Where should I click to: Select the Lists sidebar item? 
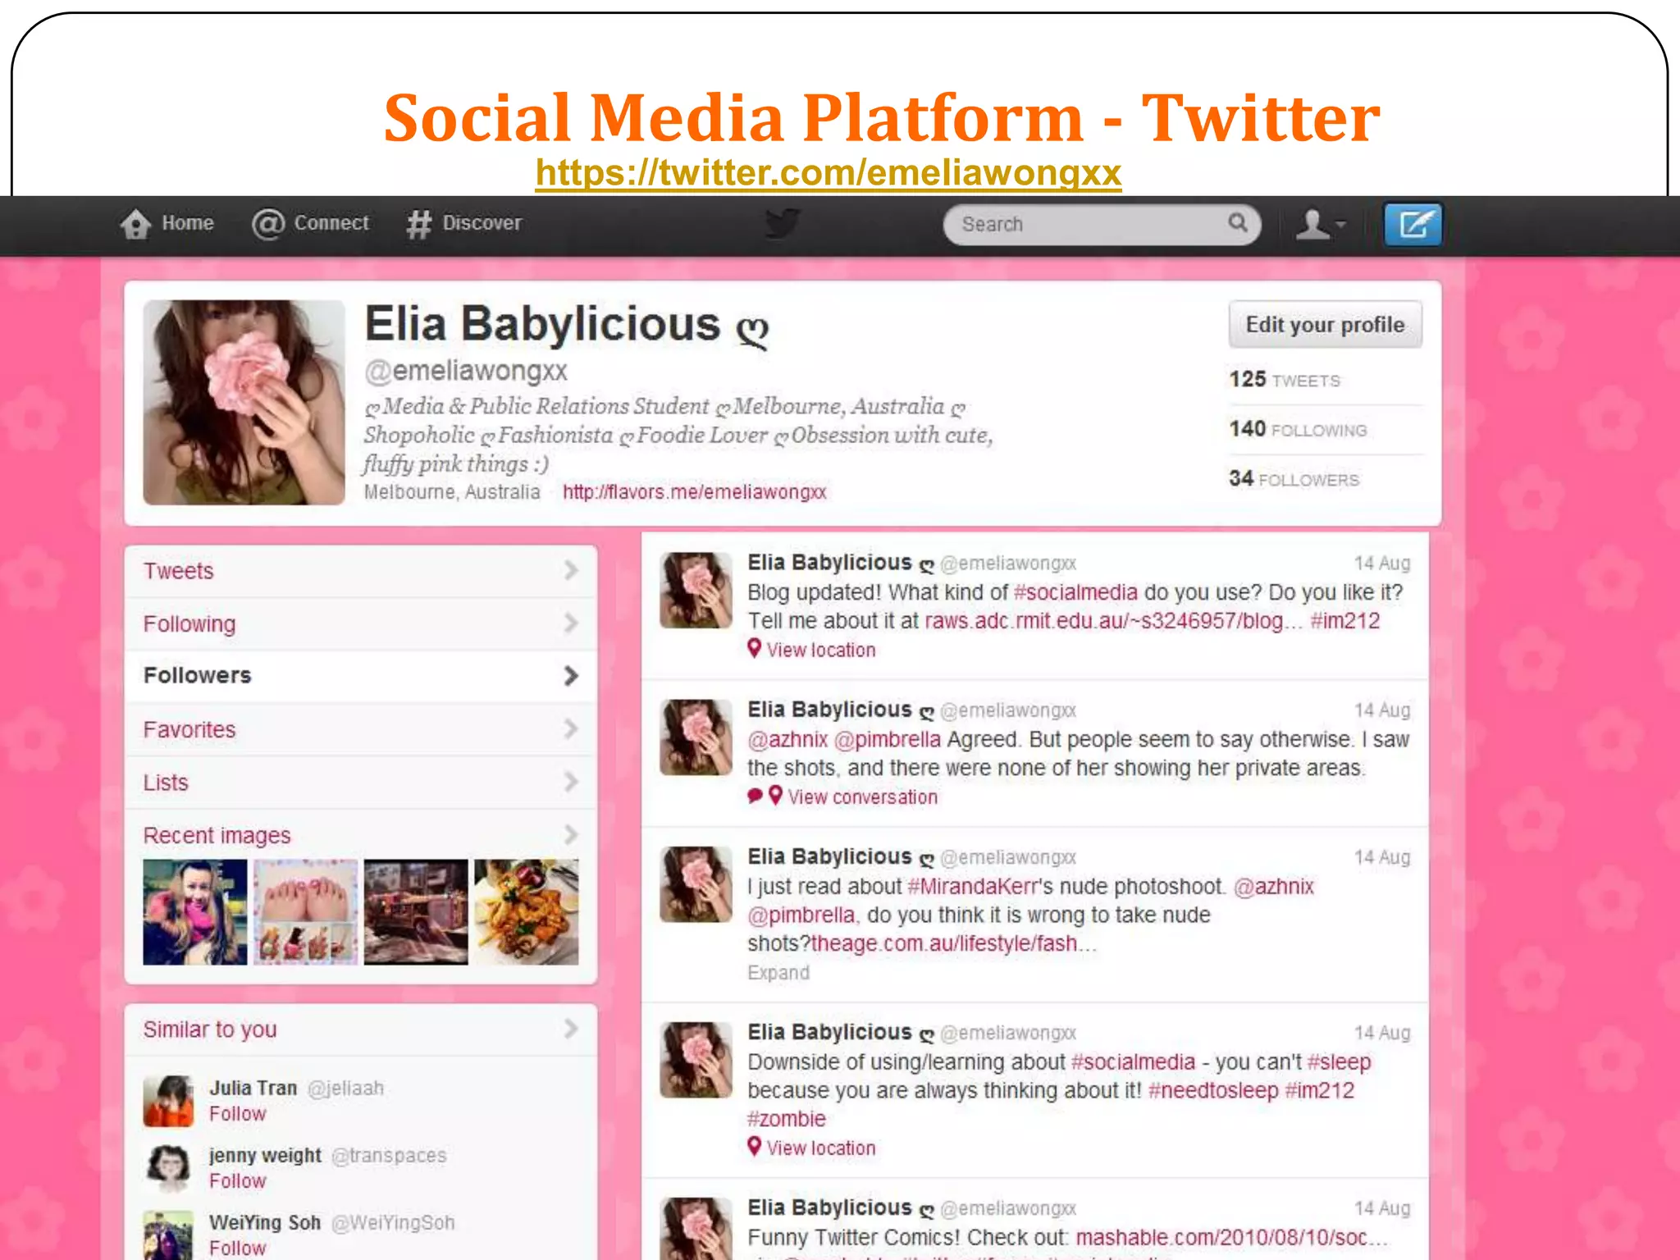(x=360, y=783)
